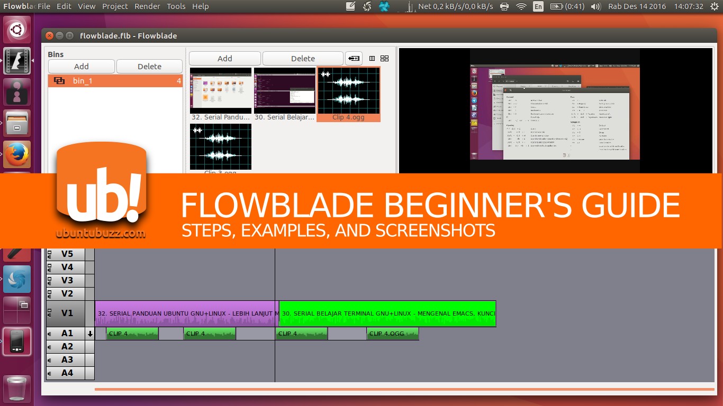Click the bin_1 bin icon
Screen dimensions: 723x406
pyautogui.click(x=59, y=80)
